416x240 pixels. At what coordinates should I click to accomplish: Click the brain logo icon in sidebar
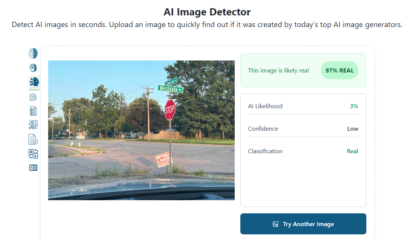pyautogui.click(x=33, y=53)
